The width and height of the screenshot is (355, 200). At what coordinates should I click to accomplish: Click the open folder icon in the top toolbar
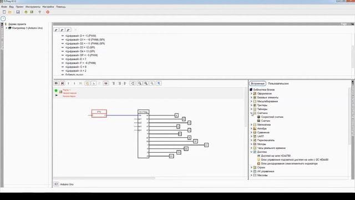click(10, 12)
